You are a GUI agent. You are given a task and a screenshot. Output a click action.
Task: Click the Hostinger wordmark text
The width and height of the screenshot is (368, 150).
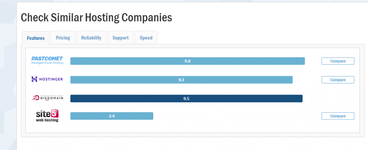click(51, 79)
